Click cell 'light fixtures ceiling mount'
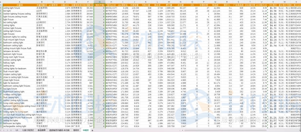The height and width of the screenshot is (132, 301). [x=19, y=17]
